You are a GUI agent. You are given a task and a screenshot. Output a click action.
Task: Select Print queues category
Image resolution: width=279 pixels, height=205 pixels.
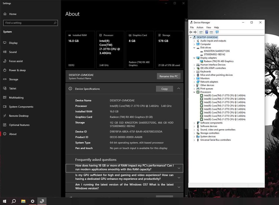click(x=206, y=89)
